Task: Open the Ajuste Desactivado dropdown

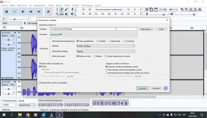Action: 27,105
